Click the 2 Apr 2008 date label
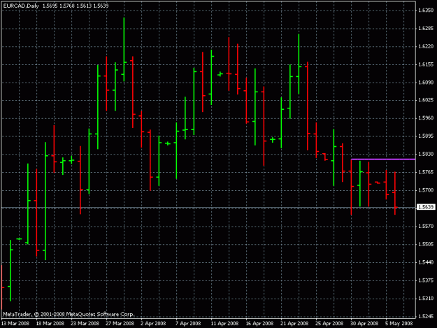This screenshot has height=328, width=437. 153,324
